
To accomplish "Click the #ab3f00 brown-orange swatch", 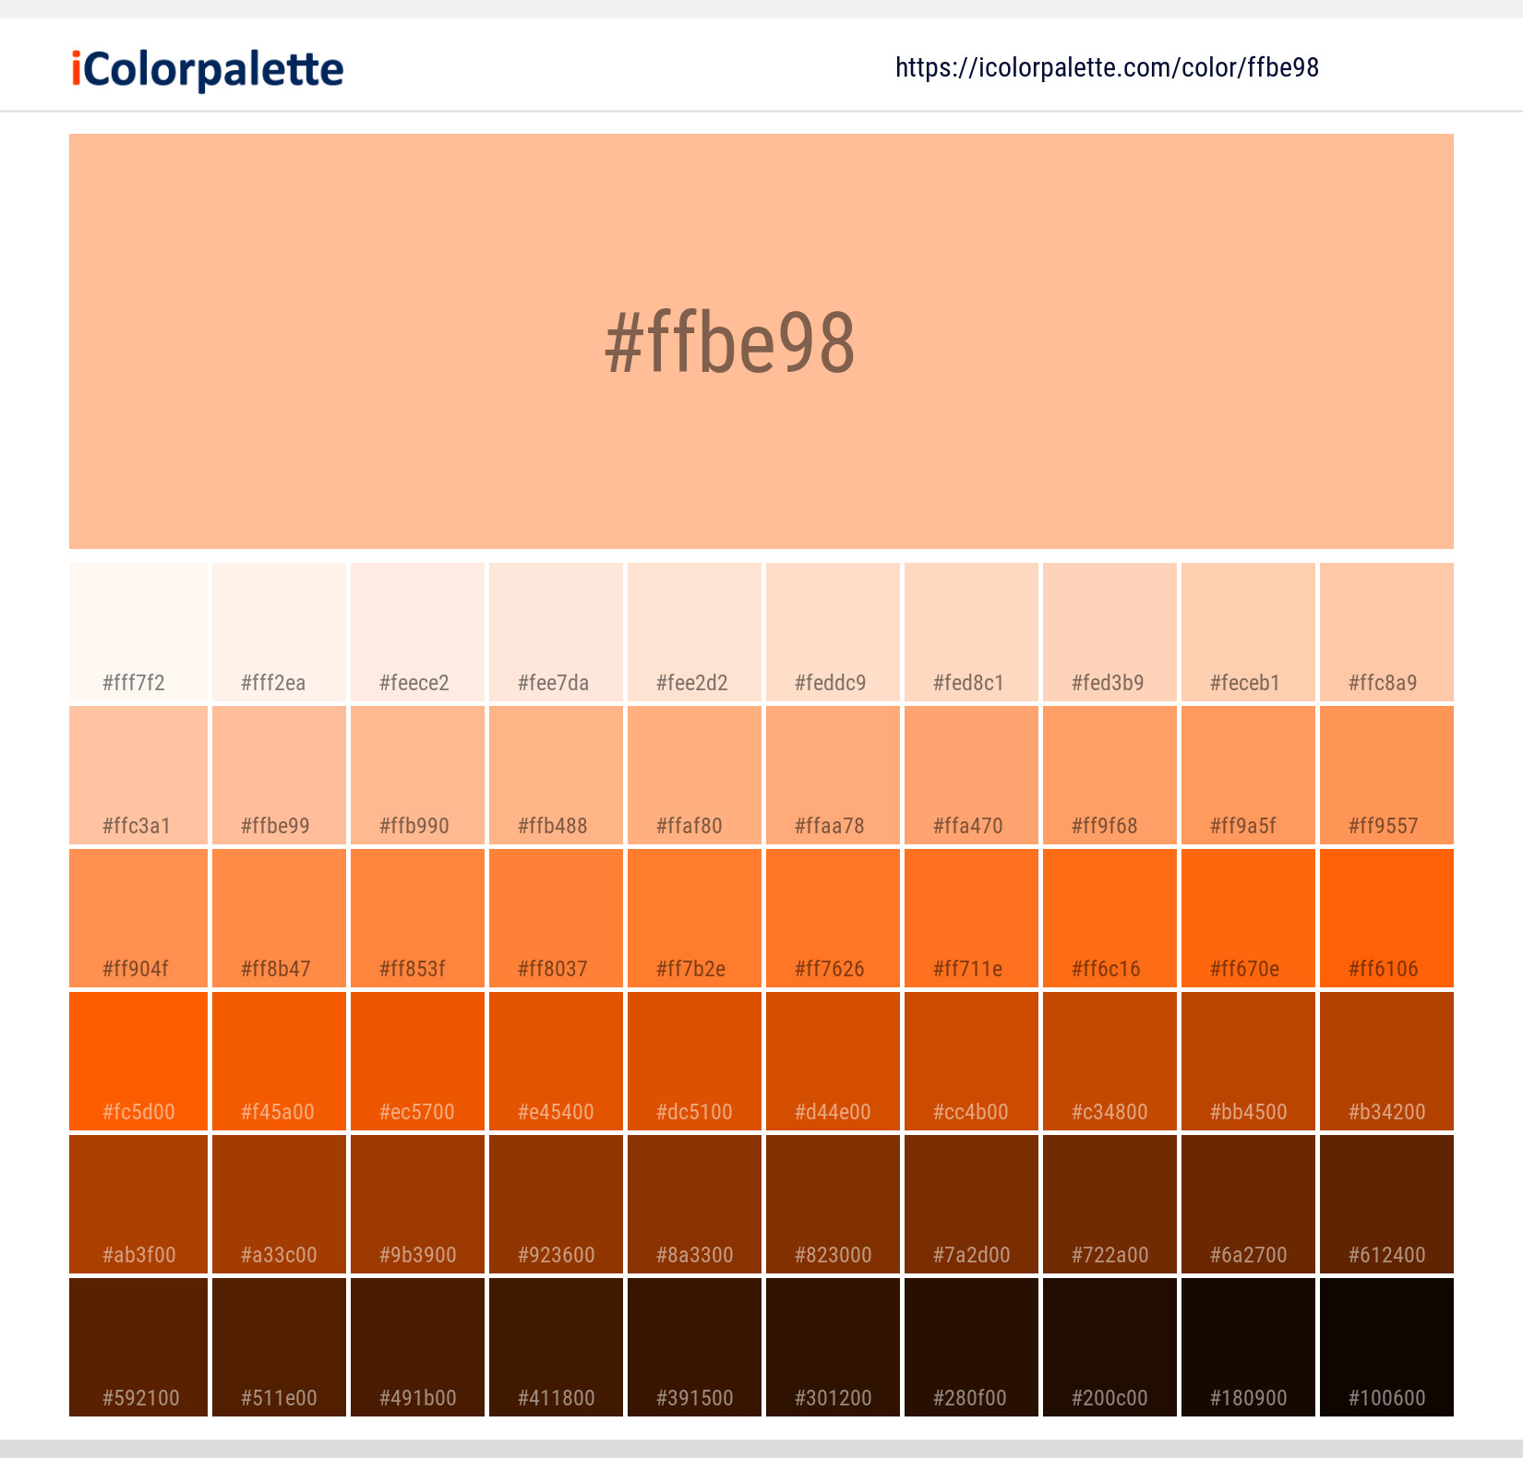I will point(138,1204).
